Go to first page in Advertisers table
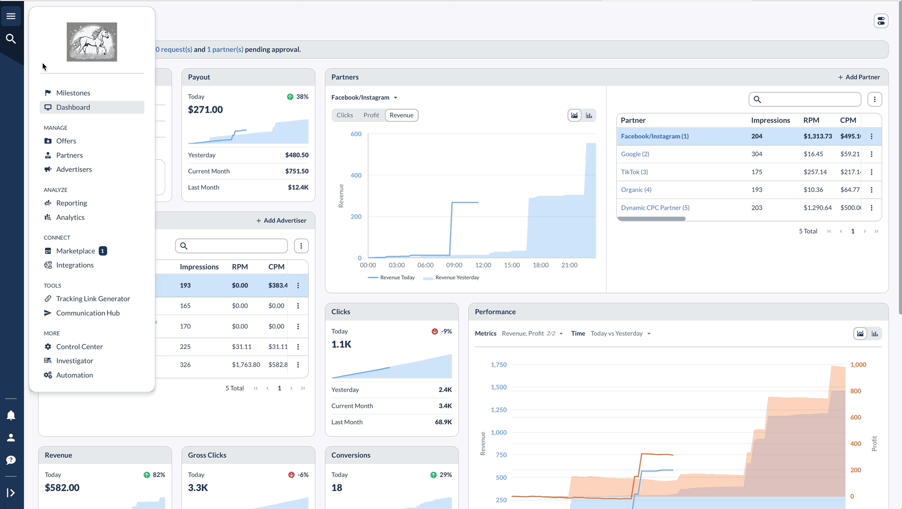Image resolution: width=902 pixels, height=509 pixels. pyautogui.click(x=255, y=388)
